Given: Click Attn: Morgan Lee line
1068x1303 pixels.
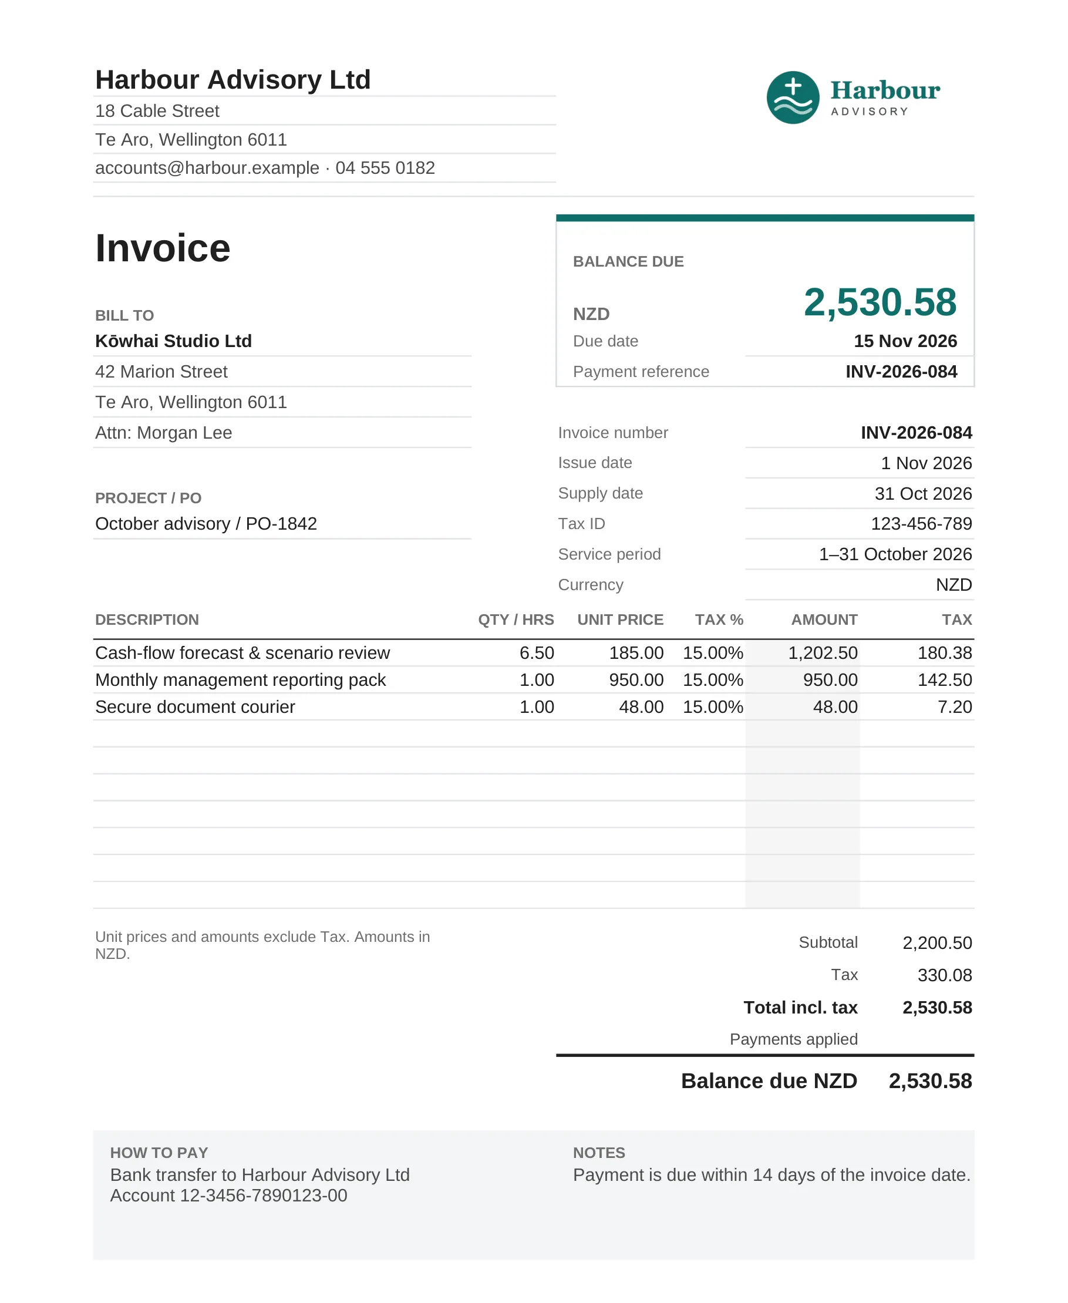Looking at the screenshot, I should tap(164, 433).
